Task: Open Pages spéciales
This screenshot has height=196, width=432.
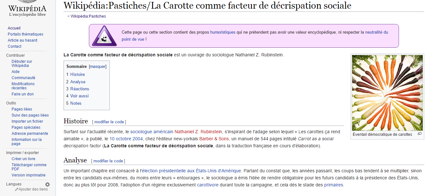Action: pos(26,127)
